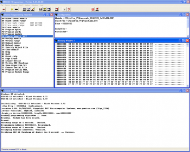The height and width of the screenshot is (152, 190).
Task: Open the Upload menu
Action: [27, 5]
